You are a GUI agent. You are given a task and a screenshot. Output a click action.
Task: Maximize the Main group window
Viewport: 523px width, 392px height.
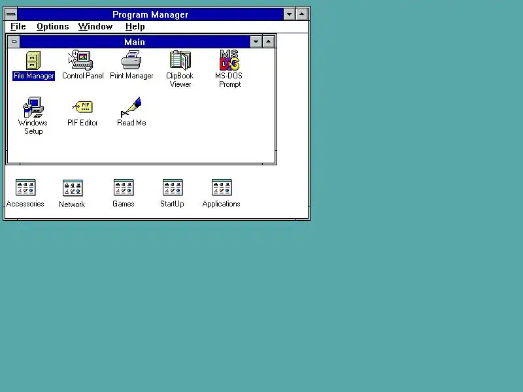coord(269,42)
